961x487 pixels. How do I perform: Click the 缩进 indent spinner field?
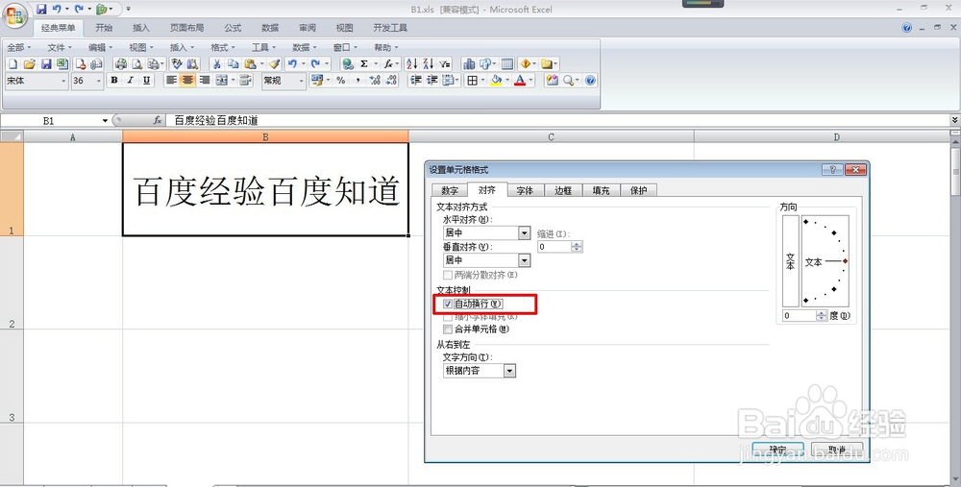(559, 246)
